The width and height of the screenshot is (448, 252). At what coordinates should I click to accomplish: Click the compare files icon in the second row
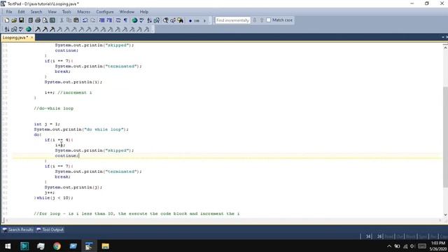[14, 29]
